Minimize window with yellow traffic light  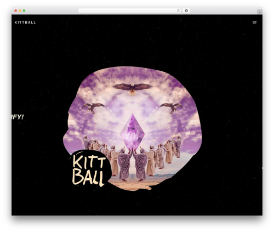tap(20, 10)
